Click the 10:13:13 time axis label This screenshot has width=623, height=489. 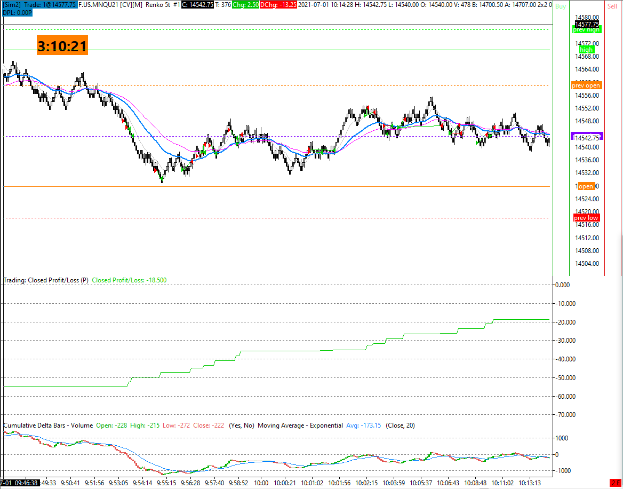pyautogui.click(x=529, y=483)
